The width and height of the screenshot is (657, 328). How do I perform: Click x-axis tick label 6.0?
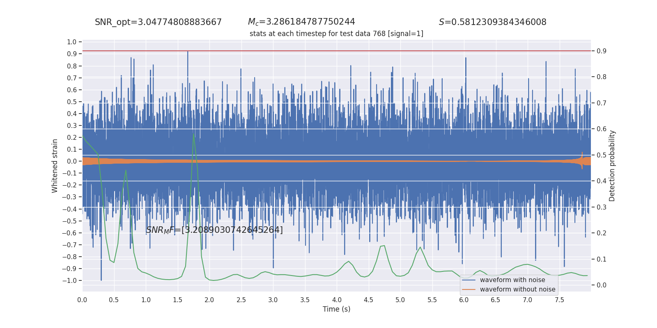click(464, 300)
